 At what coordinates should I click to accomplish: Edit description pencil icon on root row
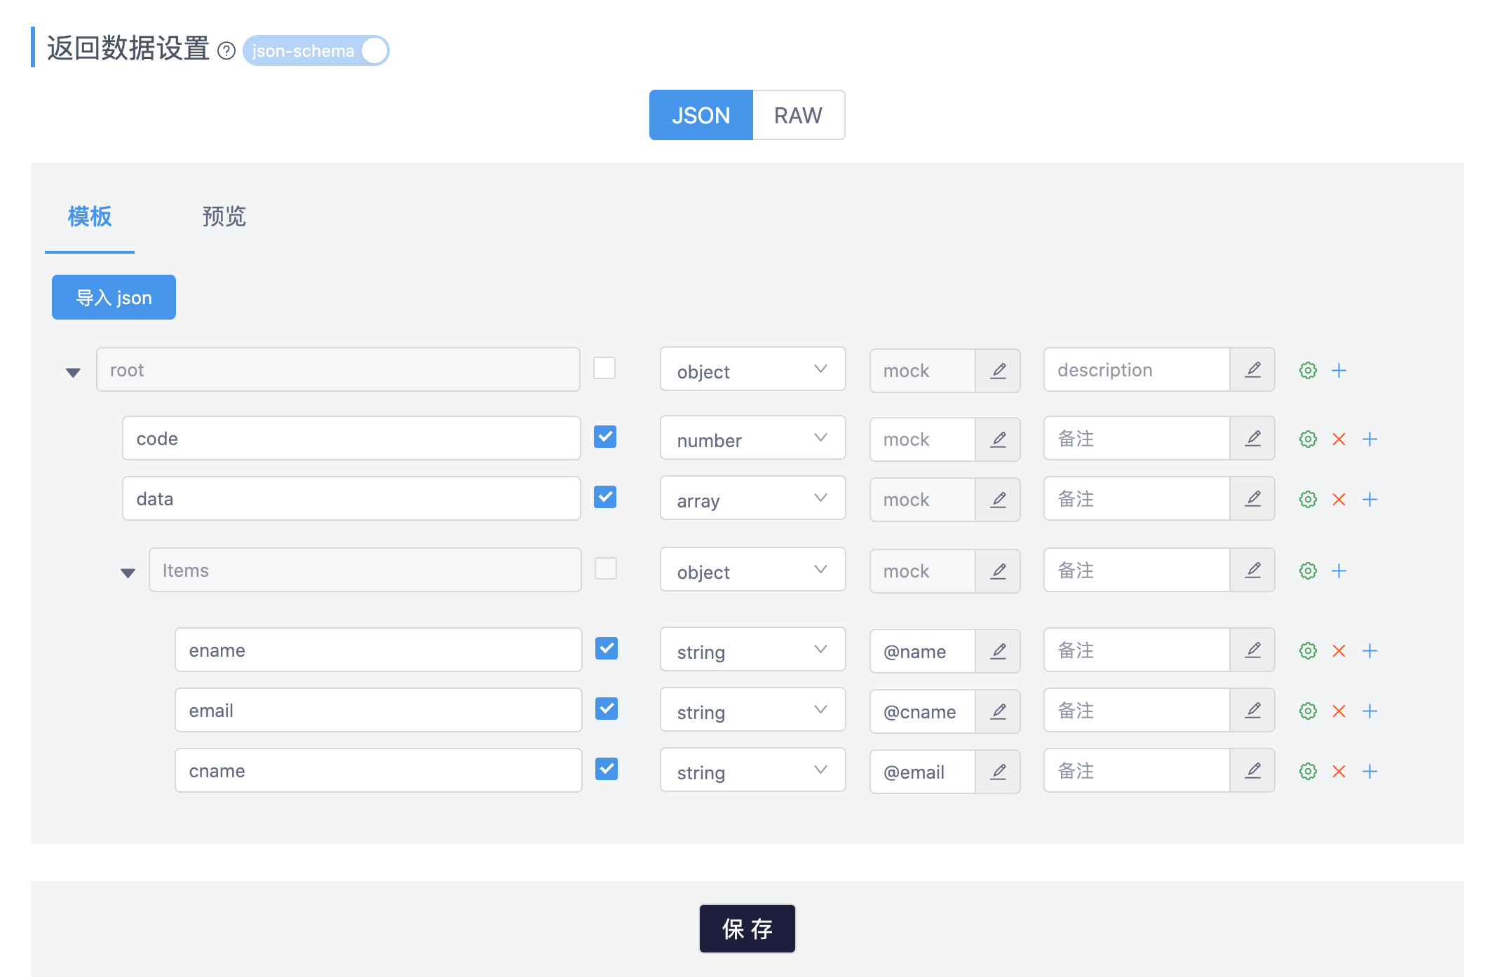1252,370
